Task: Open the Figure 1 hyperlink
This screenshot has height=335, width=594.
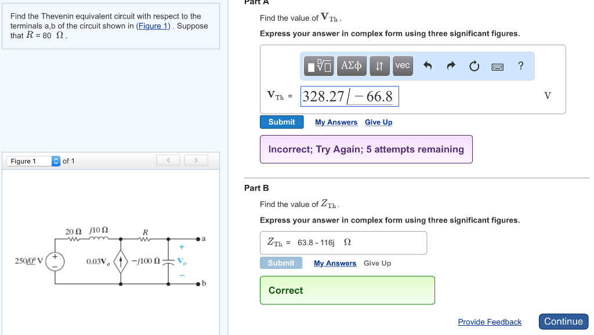Action: pyautogui.click(x=153, y=26)
